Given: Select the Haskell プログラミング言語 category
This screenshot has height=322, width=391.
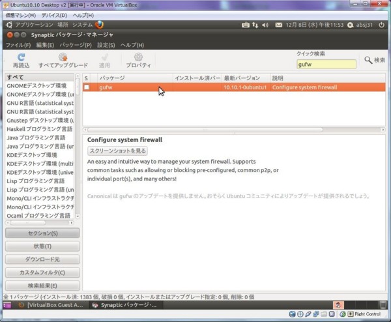Looking at the screenshot, I should click(x=40, y=129).
